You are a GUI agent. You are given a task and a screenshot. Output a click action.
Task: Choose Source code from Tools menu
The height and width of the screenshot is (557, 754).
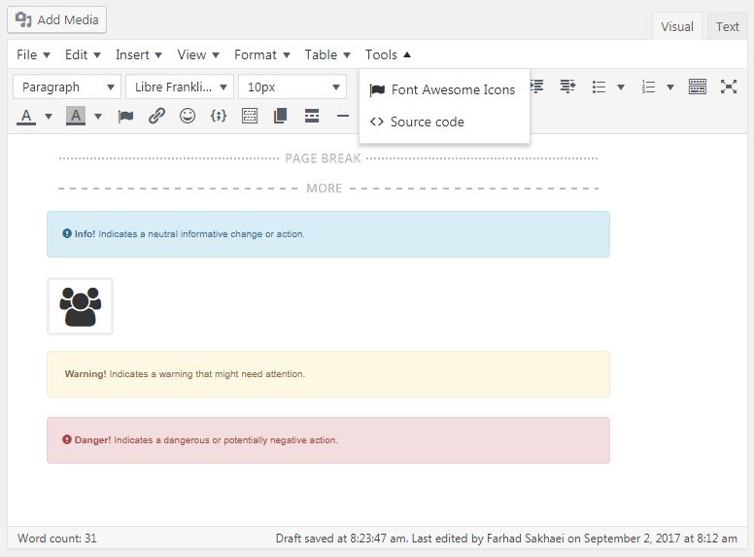point(444,122)
